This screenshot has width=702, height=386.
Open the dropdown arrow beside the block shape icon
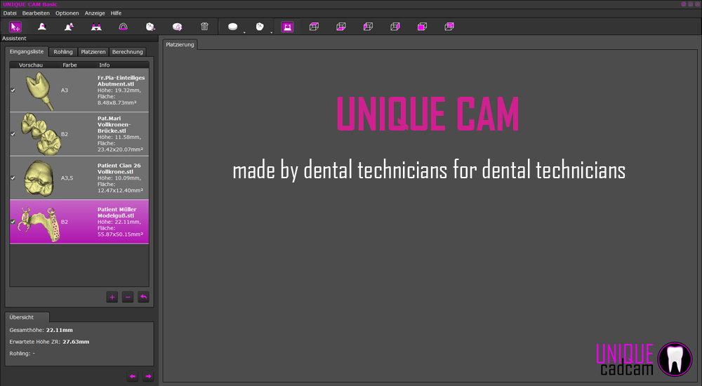pos(271,32)
